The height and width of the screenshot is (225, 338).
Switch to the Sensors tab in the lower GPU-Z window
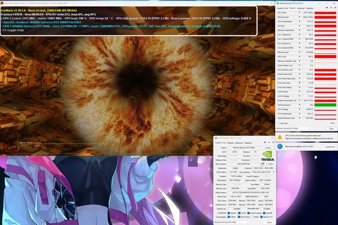[x=230, y=143]
